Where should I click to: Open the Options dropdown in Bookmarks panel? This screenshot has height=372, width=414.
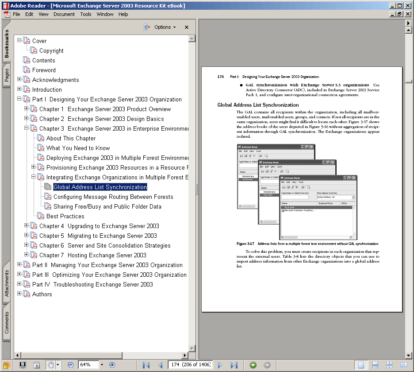[x=165, y=27]
